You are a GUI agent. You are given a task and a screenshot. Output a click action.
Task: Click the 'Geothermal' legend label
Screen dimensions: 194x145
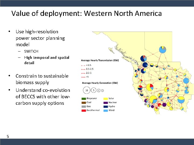[x=93, y=110]
